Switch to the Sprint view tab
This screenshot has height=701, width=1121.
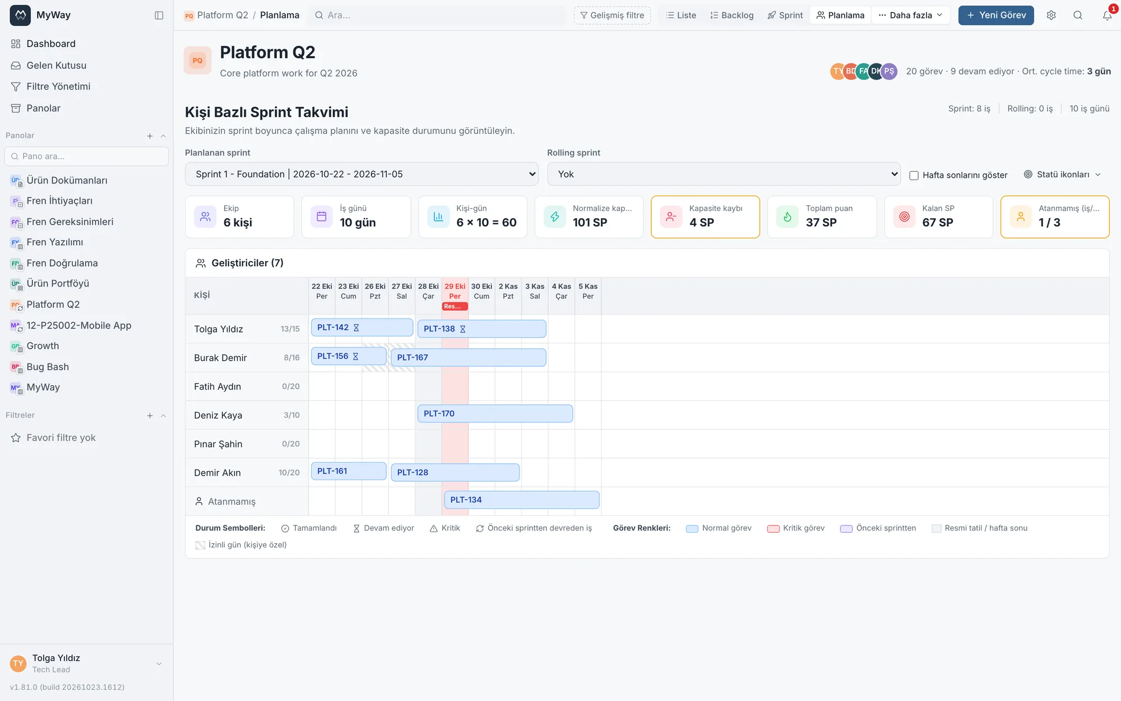[x=785, y=15]
